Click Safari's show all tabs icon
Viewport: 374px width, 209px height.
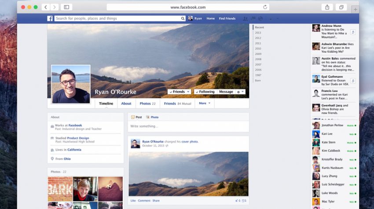[341, 7]
